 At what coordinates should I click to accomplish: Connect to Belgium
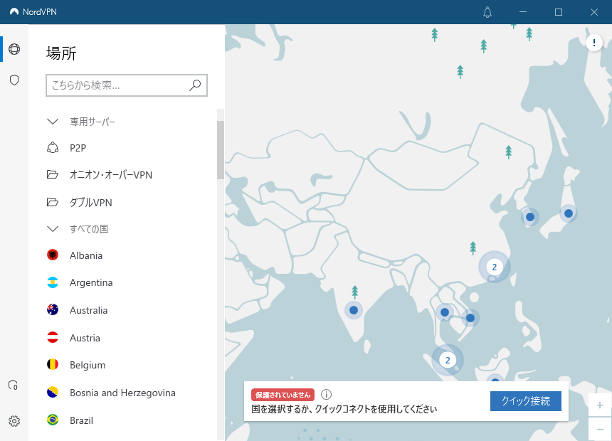[88, 366]
